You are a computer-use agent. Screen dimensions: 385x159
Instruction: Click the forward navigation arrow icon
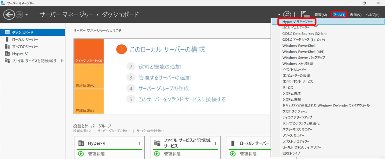(x=19, y=15)
